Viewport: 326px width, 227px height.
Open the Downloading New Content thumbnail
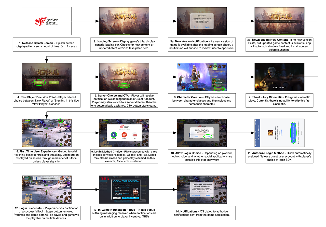point(279,21)
